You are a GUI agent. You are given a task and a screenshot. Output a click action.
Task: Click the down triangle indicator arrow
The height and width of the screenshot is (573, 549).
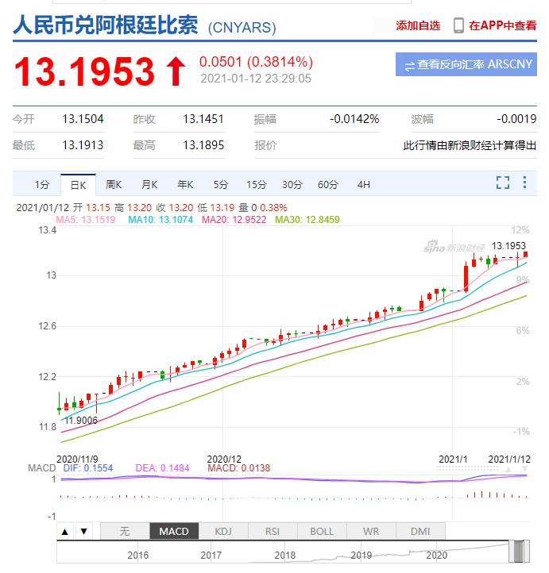coord(84,532)
